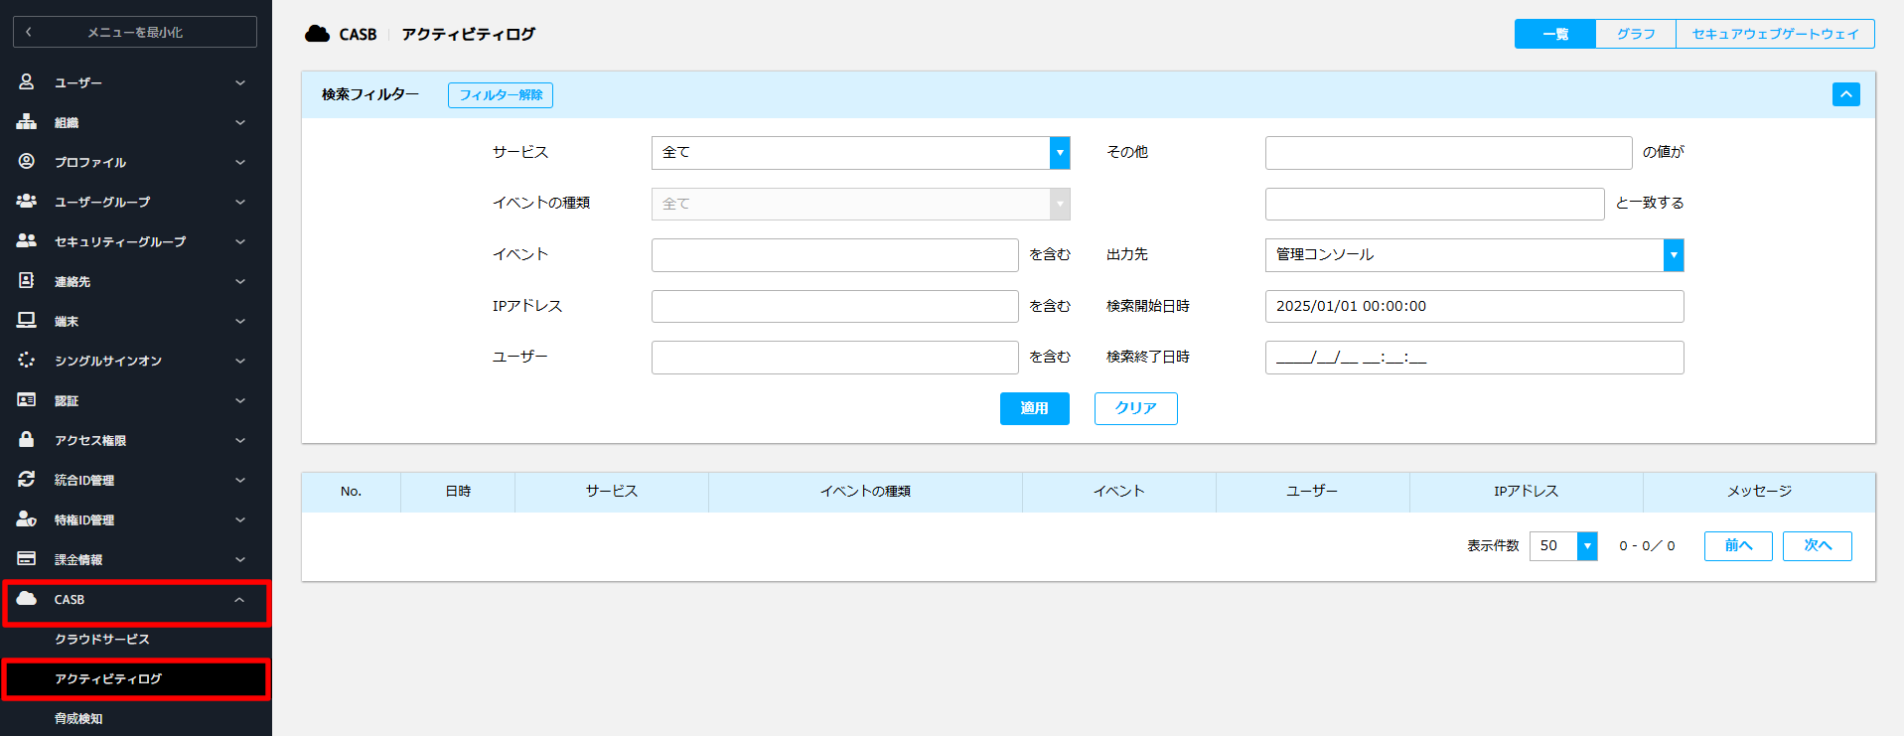Image resolution: width=1904 pixels, height=736 pixels.
Task: Click the シングルサインオン spinner icon
Action: pos(27,360)
